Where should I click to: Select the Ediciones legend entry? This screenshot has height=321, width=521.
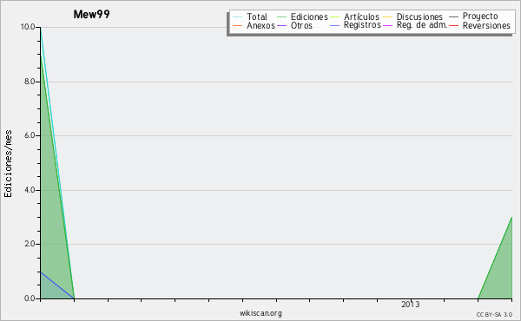(x=302, y=16)
